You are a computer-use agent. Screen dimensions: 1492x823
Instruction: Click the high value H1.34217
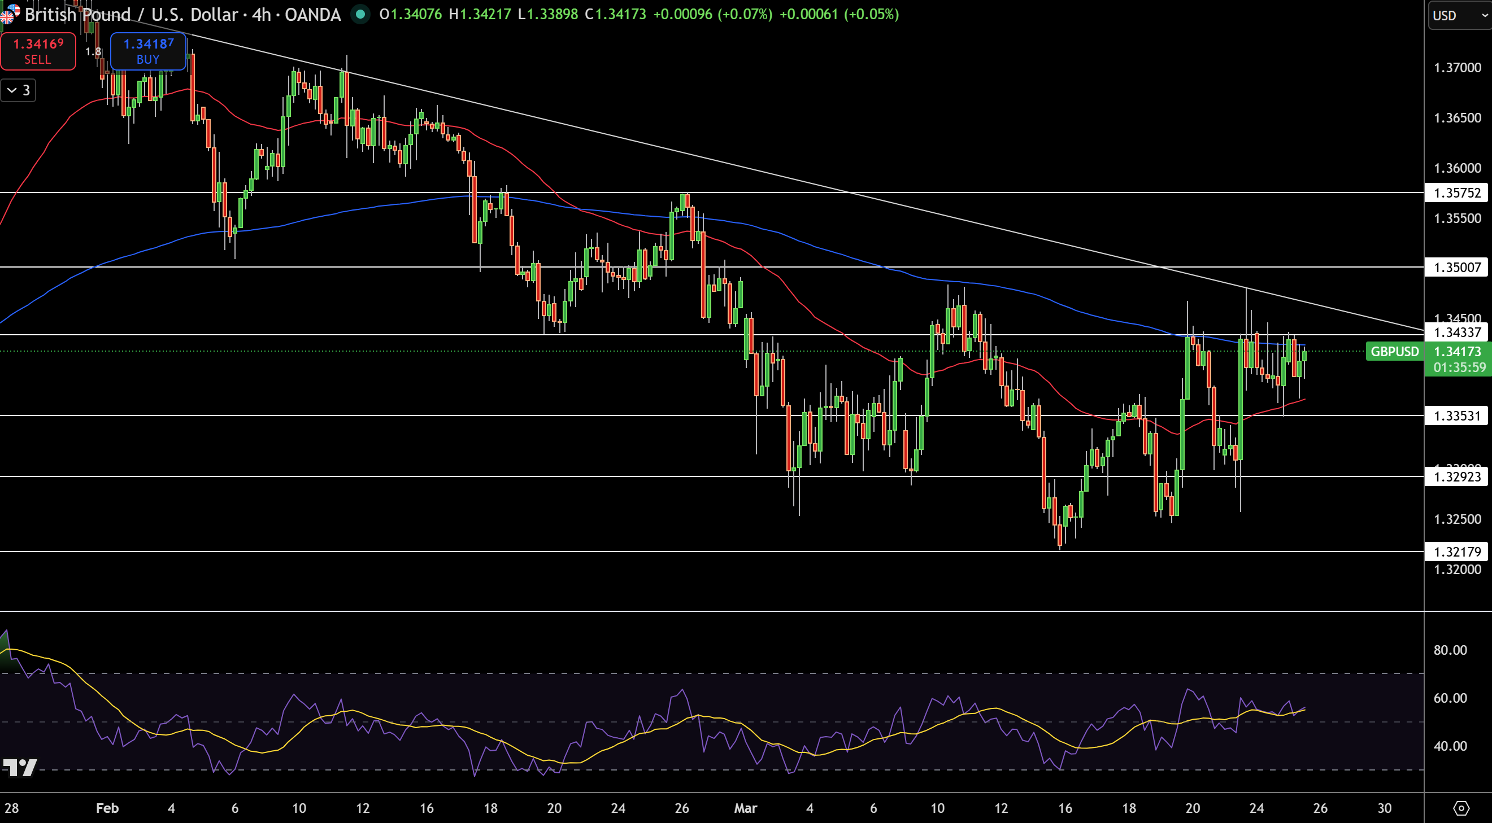[x=480, y=14]
